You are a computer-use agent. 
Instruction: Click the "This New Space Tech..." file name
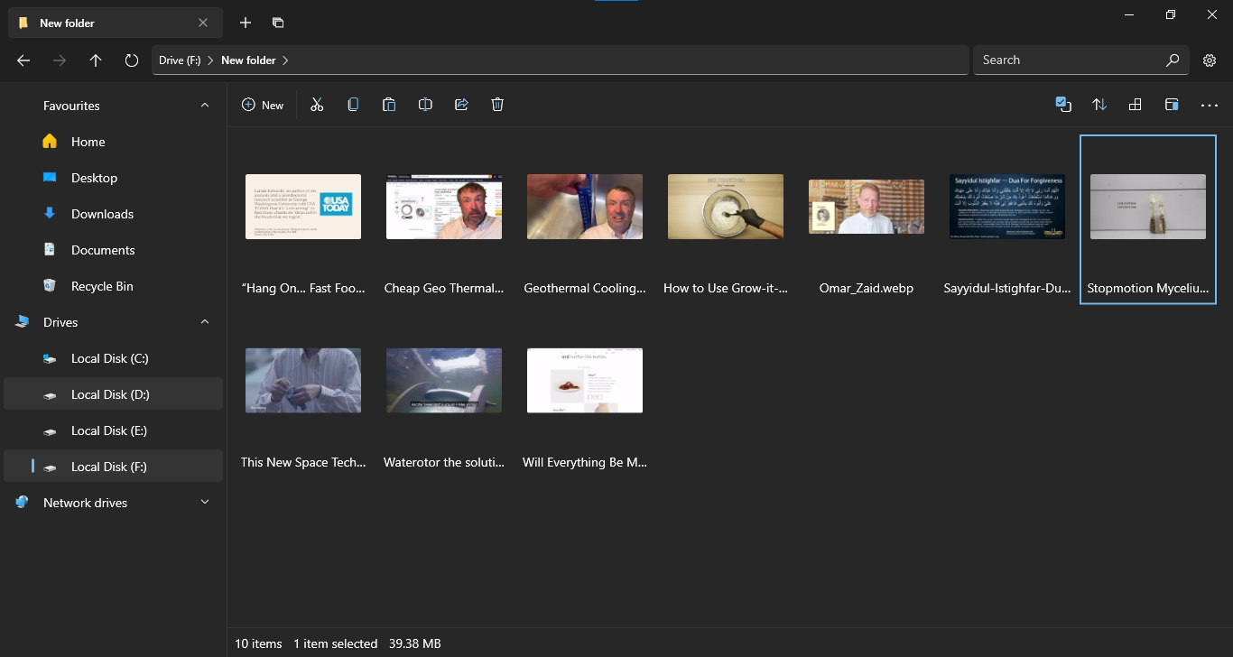[x=303, y=462]
